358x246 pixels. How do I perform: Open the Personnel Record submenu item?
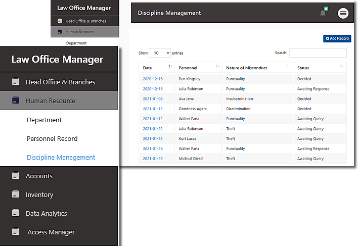[52, 138]
